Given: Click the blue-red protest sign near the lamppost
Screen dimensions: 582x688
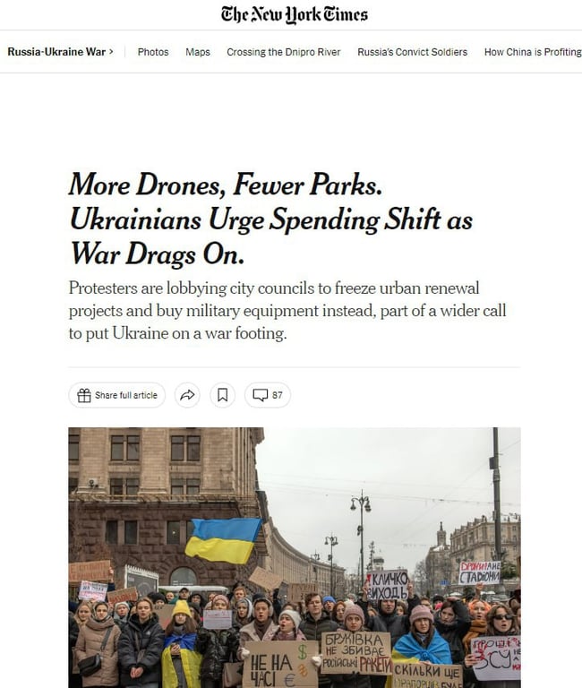Looking at the screenshot, I should pyautogui.click(x=480, y=572).
